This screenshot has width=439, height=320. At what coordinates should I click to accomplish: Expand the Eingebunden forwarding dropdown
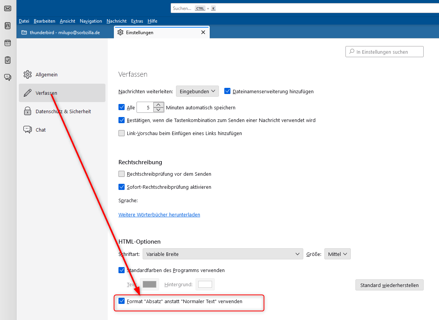click(197, 91)
